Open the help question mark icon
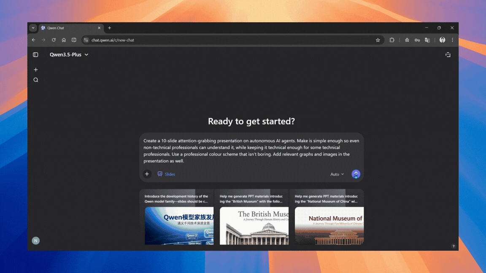The width and height of the screenshot is (486, 273). pyautogui.click(x=453, y=246)
